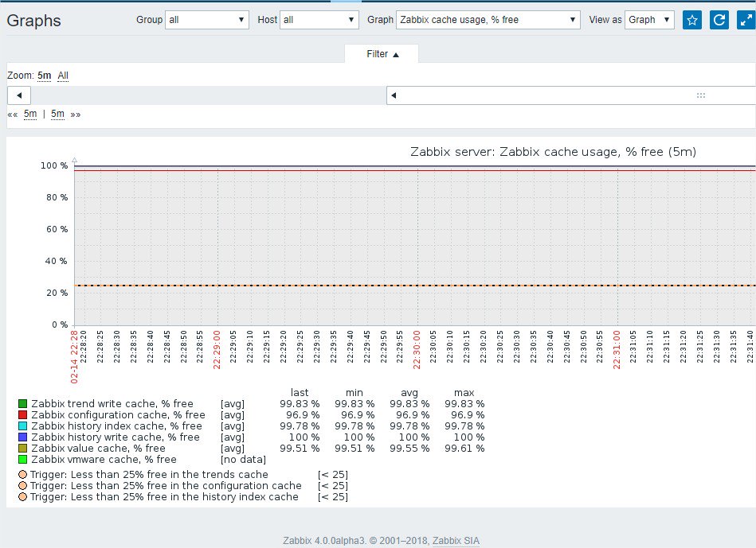756x548 pixels.
Task: Click the configuration cache trigger circle icon
Action: [x=22, y=485]
